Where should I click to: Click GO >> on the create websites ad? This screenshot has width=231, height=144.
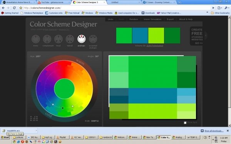click(x=199, y=43)
